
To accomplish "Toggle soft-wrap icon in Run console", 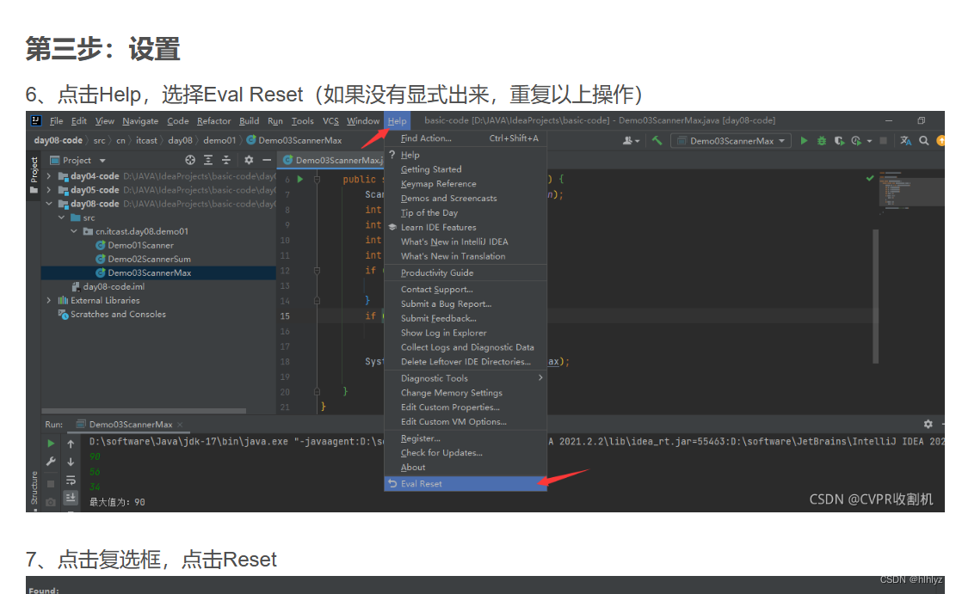I will coord(71,480).
